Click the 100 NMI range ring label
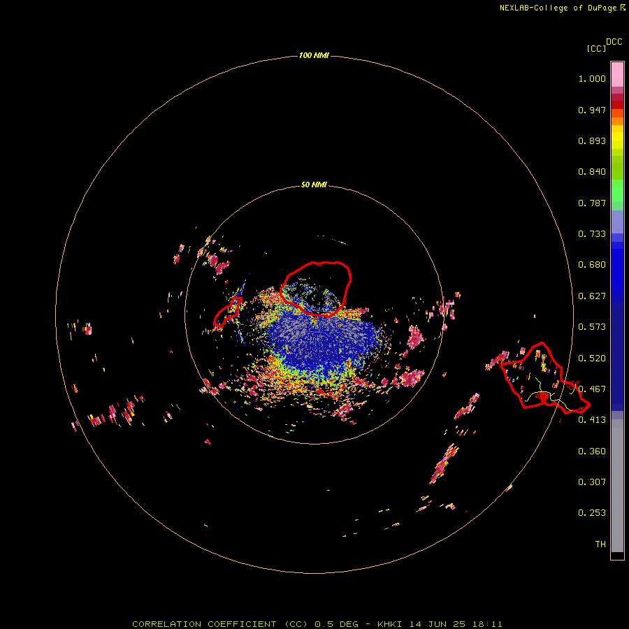629x629 pixels. click(314, 55)
